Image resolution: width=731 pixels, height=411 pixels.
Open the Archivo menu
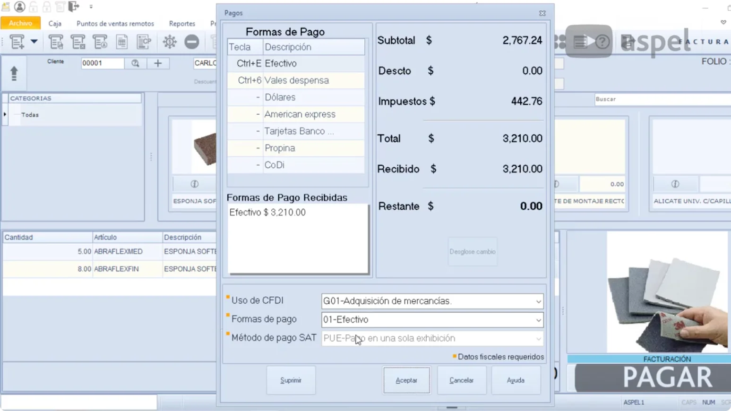click(20, 23)
